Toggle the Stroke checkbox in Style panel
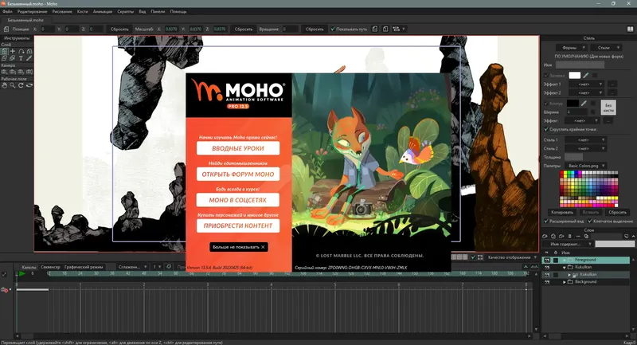Viewport: 637px width, 345px height. 546,104
